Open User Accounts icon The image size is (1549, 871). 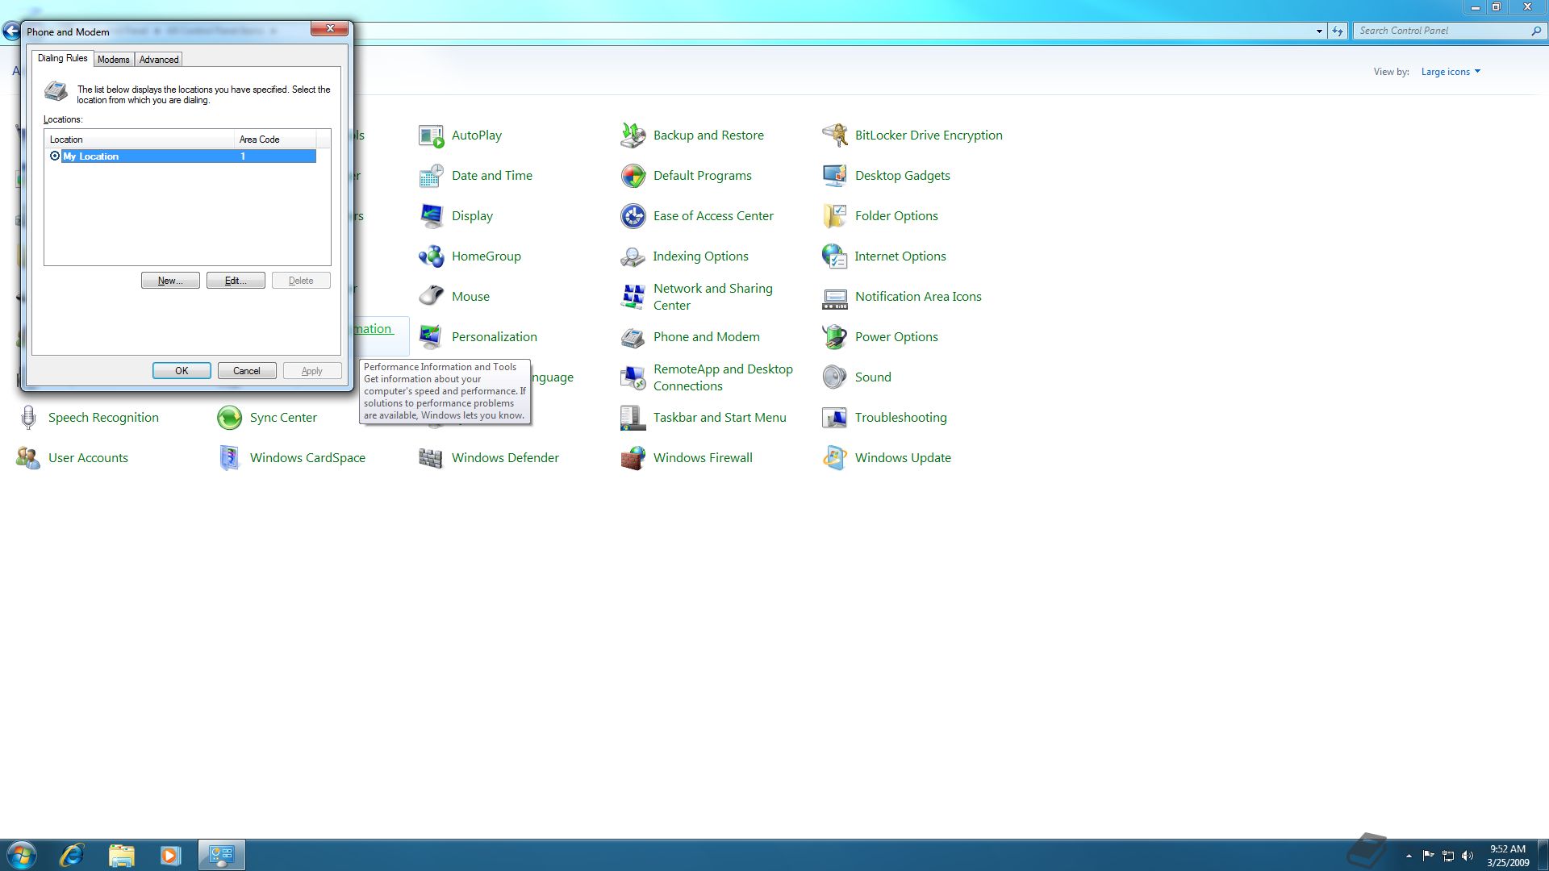27,458
